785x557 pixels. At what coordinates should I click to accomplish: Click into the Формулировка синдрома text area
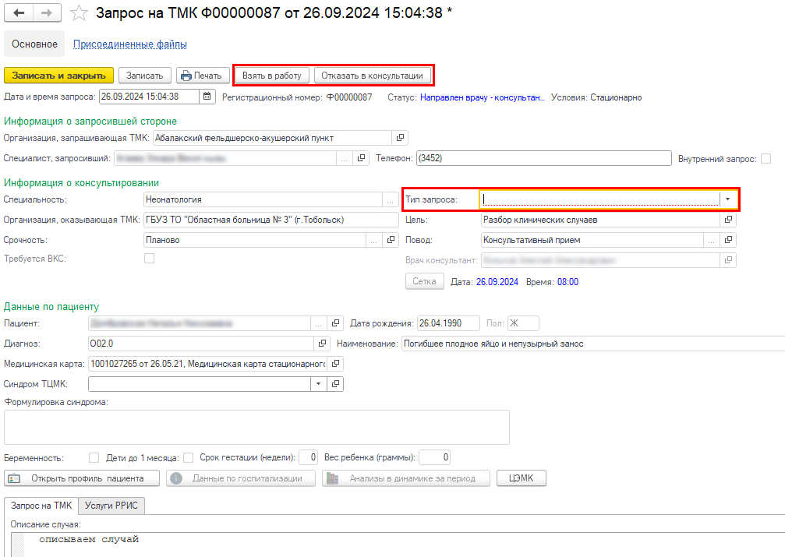(256, 427)
